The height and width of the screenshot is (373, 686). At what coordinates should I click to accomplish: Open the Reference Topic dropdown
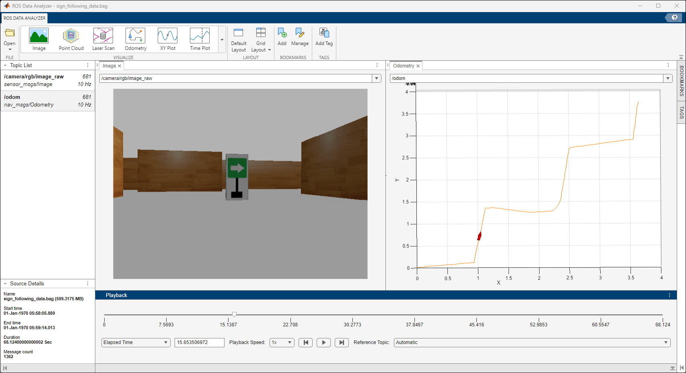pyautogui.click(x=531, y=342)
